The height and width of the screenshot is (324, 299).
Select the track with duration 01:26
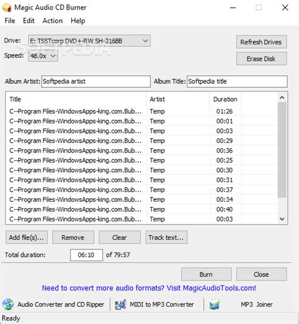click(141, 111)
